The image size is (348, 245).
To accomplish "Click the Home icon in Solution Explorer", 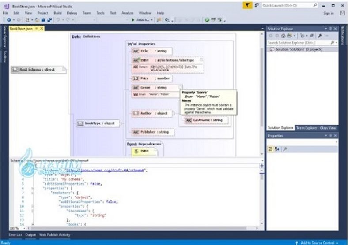I will 283,36.
